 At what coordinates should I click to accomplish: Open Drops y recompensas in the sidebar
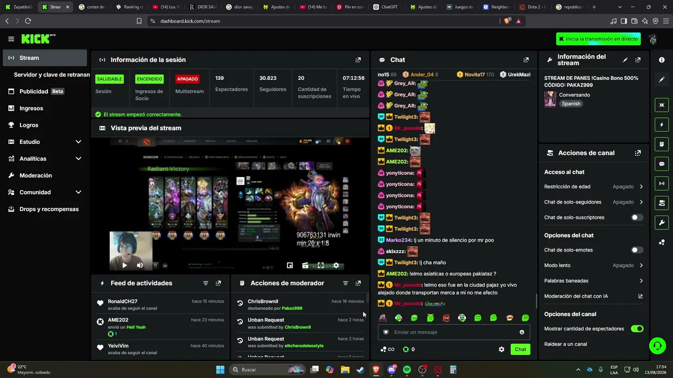[45, 209]
